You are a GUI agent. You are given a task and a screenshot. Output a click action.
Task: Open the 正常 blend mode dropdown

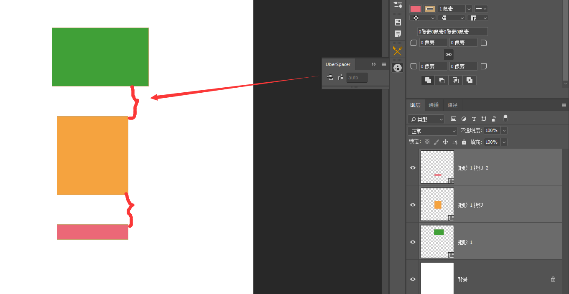pos(433,131)
